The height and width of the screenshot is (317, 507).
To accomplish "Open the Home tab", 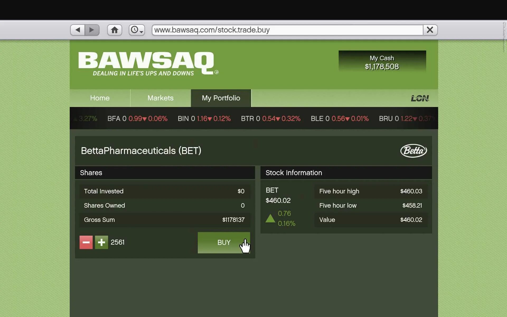I will point(100,98).
